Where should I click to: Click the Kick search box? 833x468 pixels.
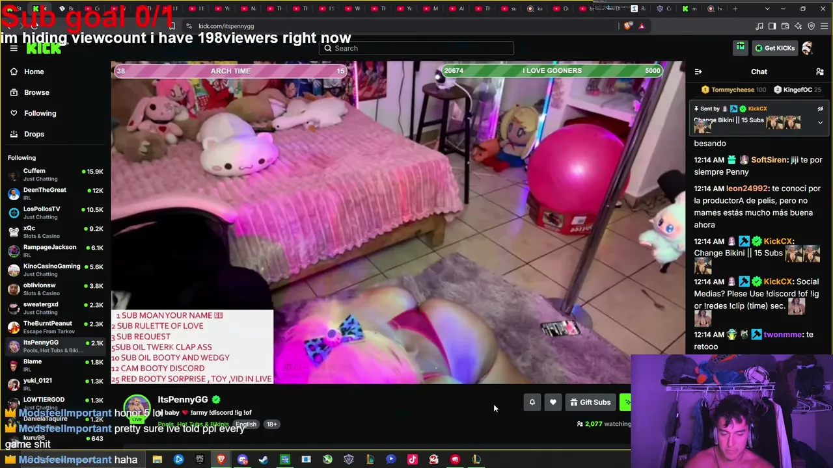pyautogui.click(x=416, y=48)
